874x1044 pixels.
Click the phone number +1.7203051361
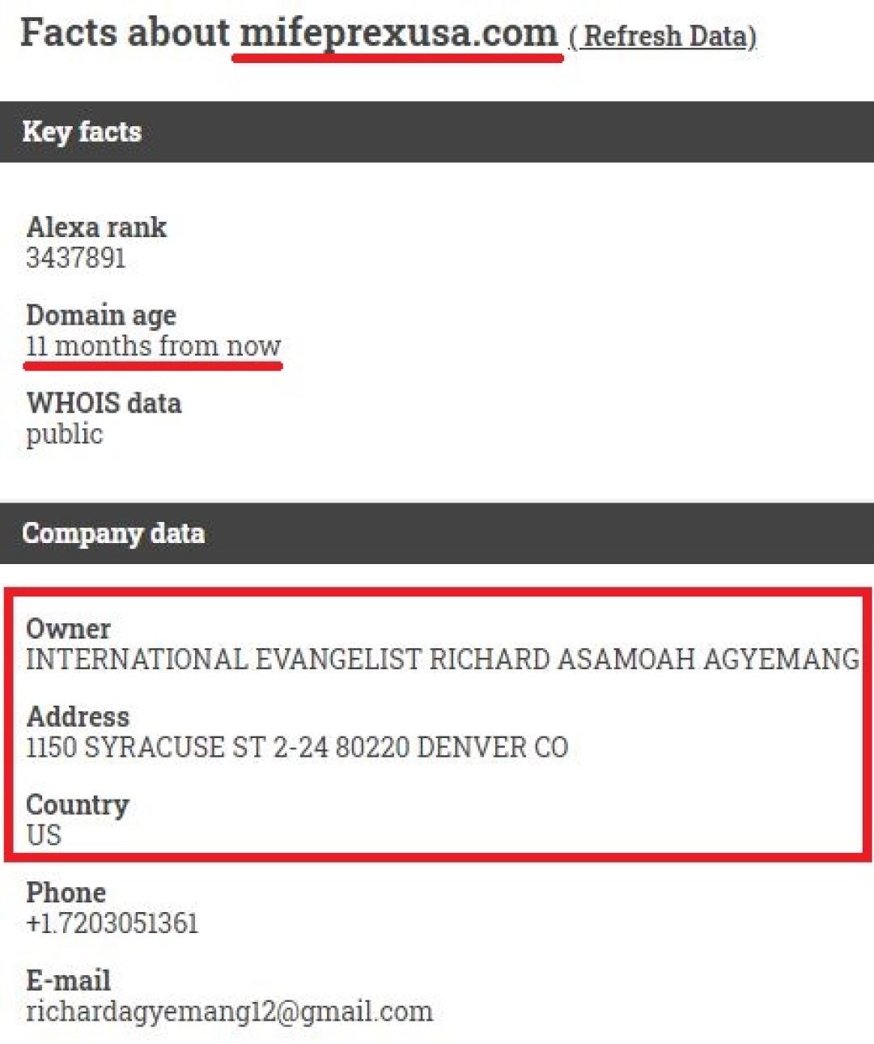pyautogui.click(x=112, y=923)
